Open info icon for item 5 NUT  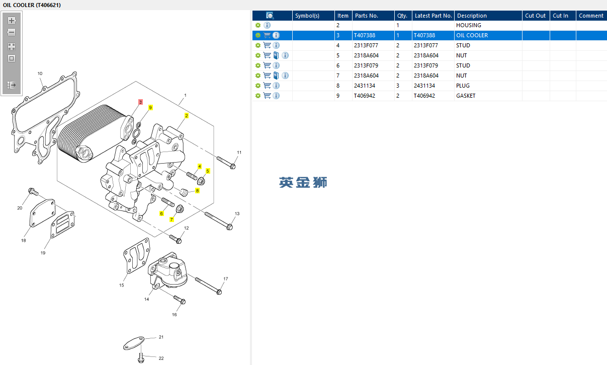(285, 55)
